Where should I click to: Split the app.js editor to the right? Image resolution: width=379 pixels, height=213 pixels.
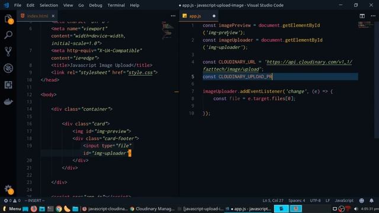pyautogui.click(x=362, y=16)
